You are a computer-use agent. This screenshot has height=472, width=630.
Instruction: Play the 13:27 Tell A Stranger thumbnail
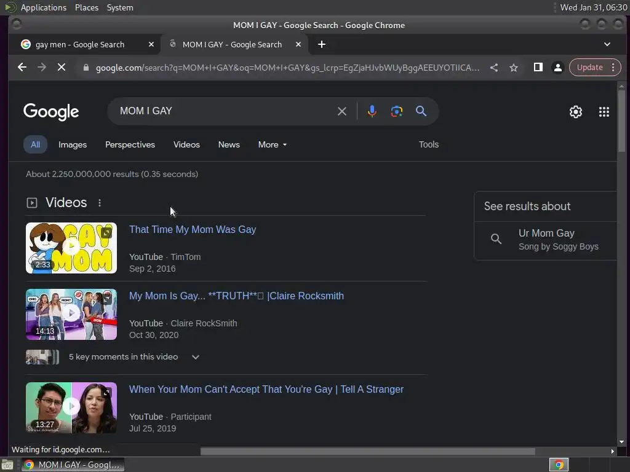71,407
